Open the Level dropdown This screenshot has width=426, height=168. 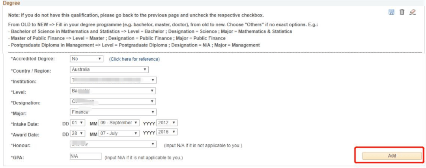[x=113, y=91]
